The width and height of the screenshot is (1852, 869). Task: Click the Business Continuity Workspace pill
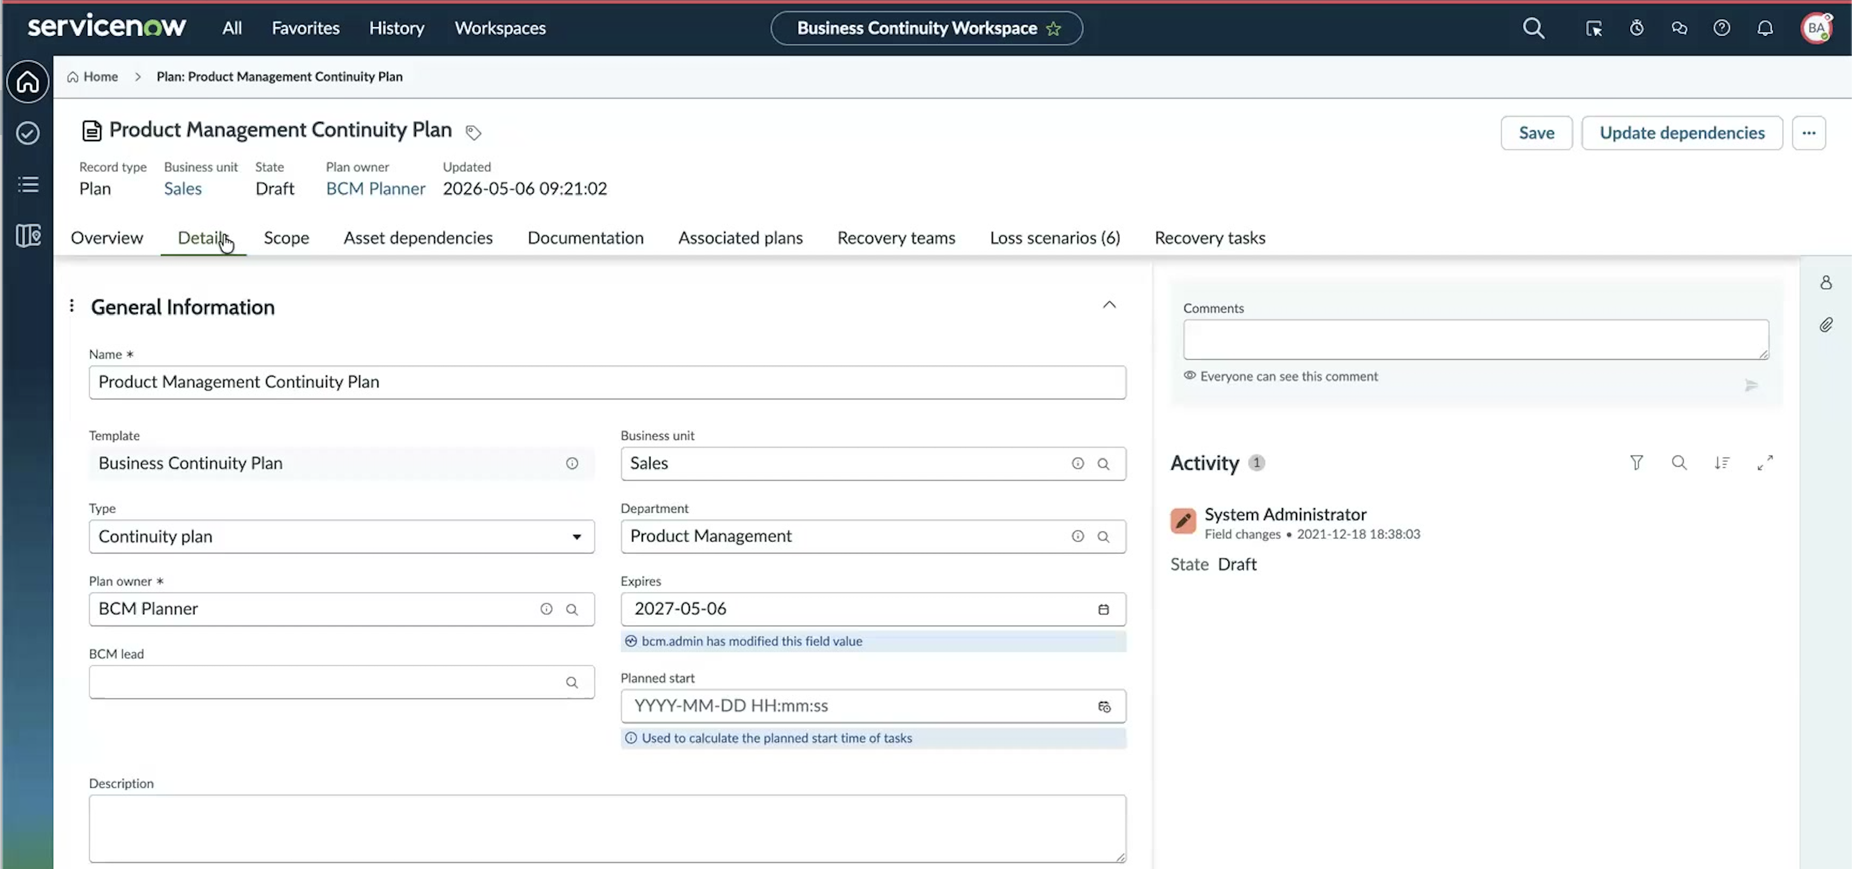pos(927,28)
